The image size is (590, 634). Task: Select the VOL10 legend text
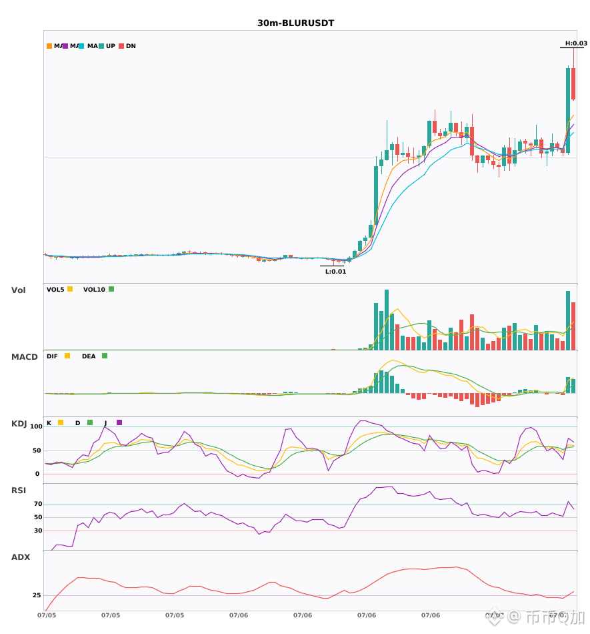tap(94, 290)
